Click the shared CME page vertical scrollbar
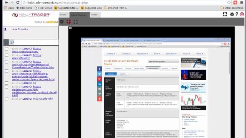This screenshot has height=138, width=246. 229,63
